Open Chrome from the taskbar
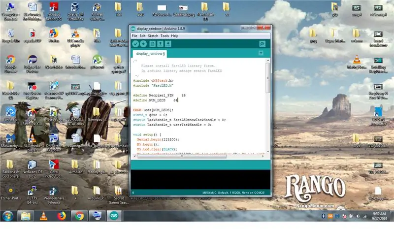The height and width of the screenshot is (229, 394). click(x=79, y=216)
